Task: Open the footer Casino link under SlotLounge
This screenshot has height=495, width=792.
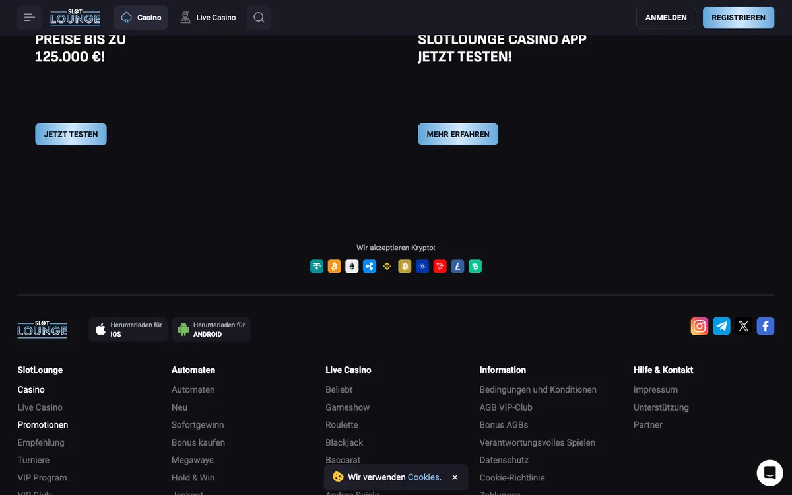Action: pos(31,390)
